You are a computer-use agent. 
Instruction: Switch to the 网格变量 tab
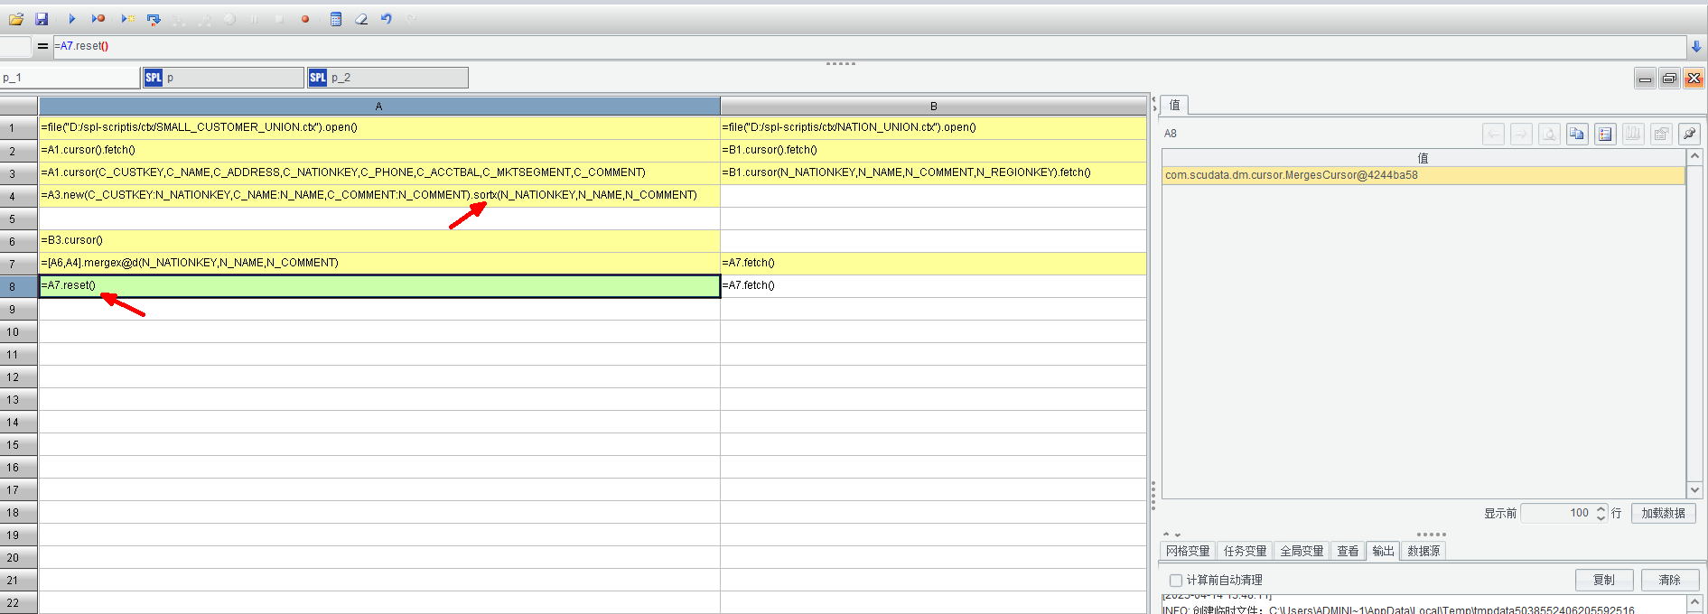point(1188,551)
